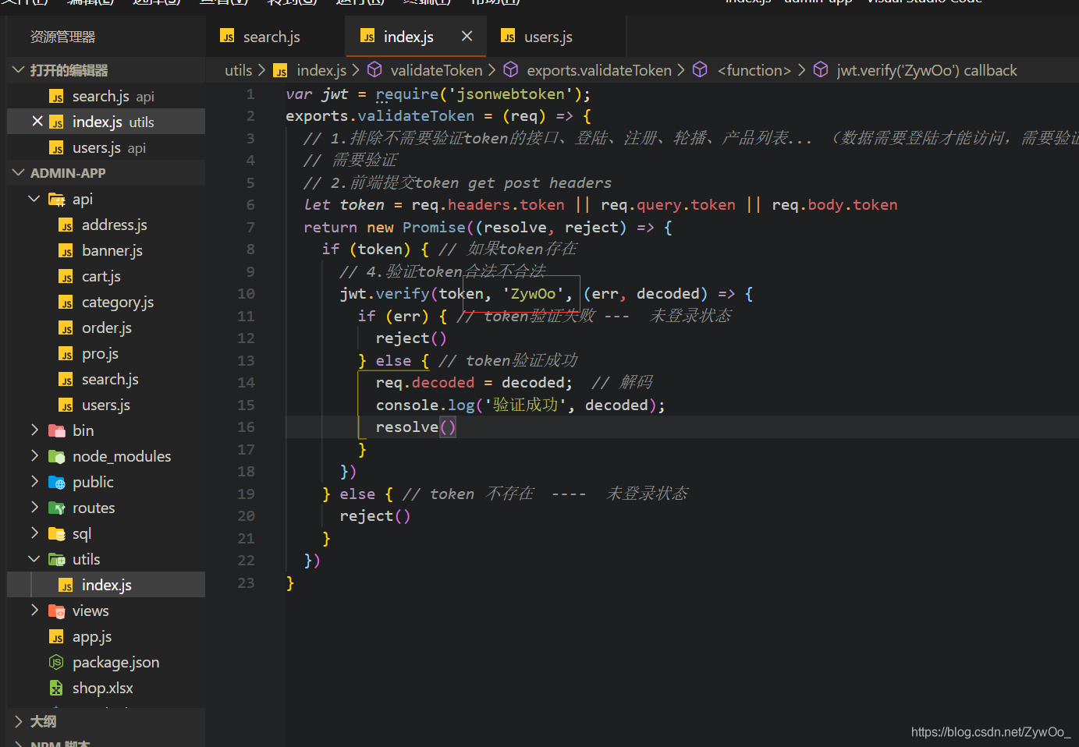Expand the routes folder chevron
This screenshot has width=1079, height=747.
tap(34, 508)
